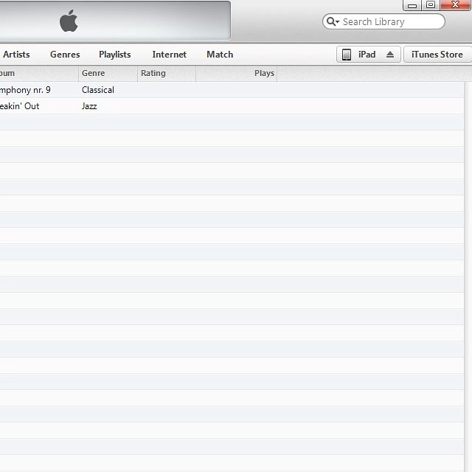Click the Jazz genre cell
The height and width of the screenshot is (472, 472).
point(89,106)
